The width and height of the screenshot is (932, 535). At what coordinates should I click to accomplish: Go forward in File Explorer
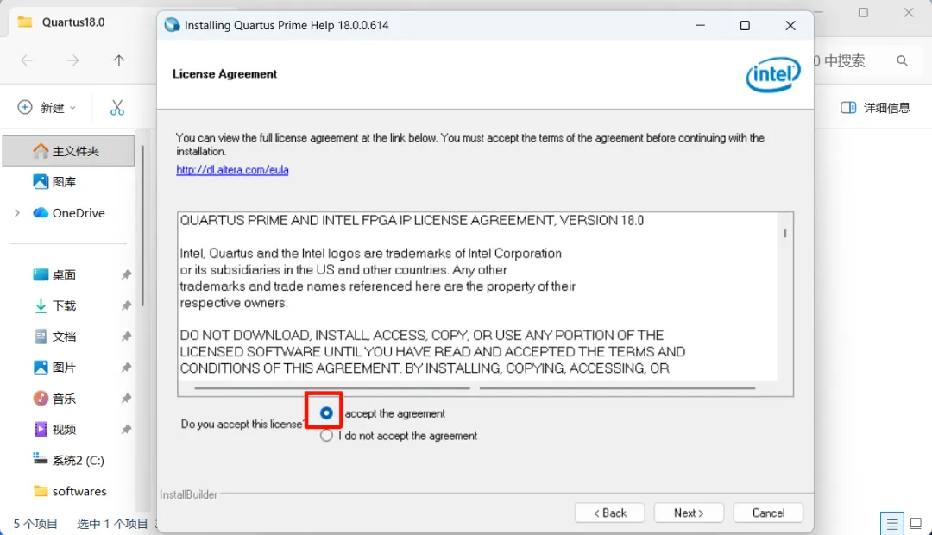[72, 60]
